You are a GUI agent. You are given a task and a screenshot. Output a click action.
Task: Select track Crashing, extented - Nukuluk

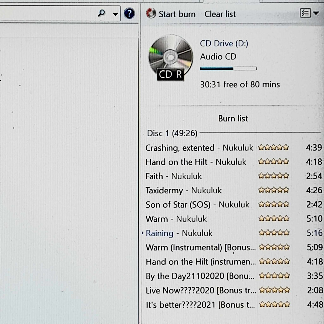(x=199, y=148)
